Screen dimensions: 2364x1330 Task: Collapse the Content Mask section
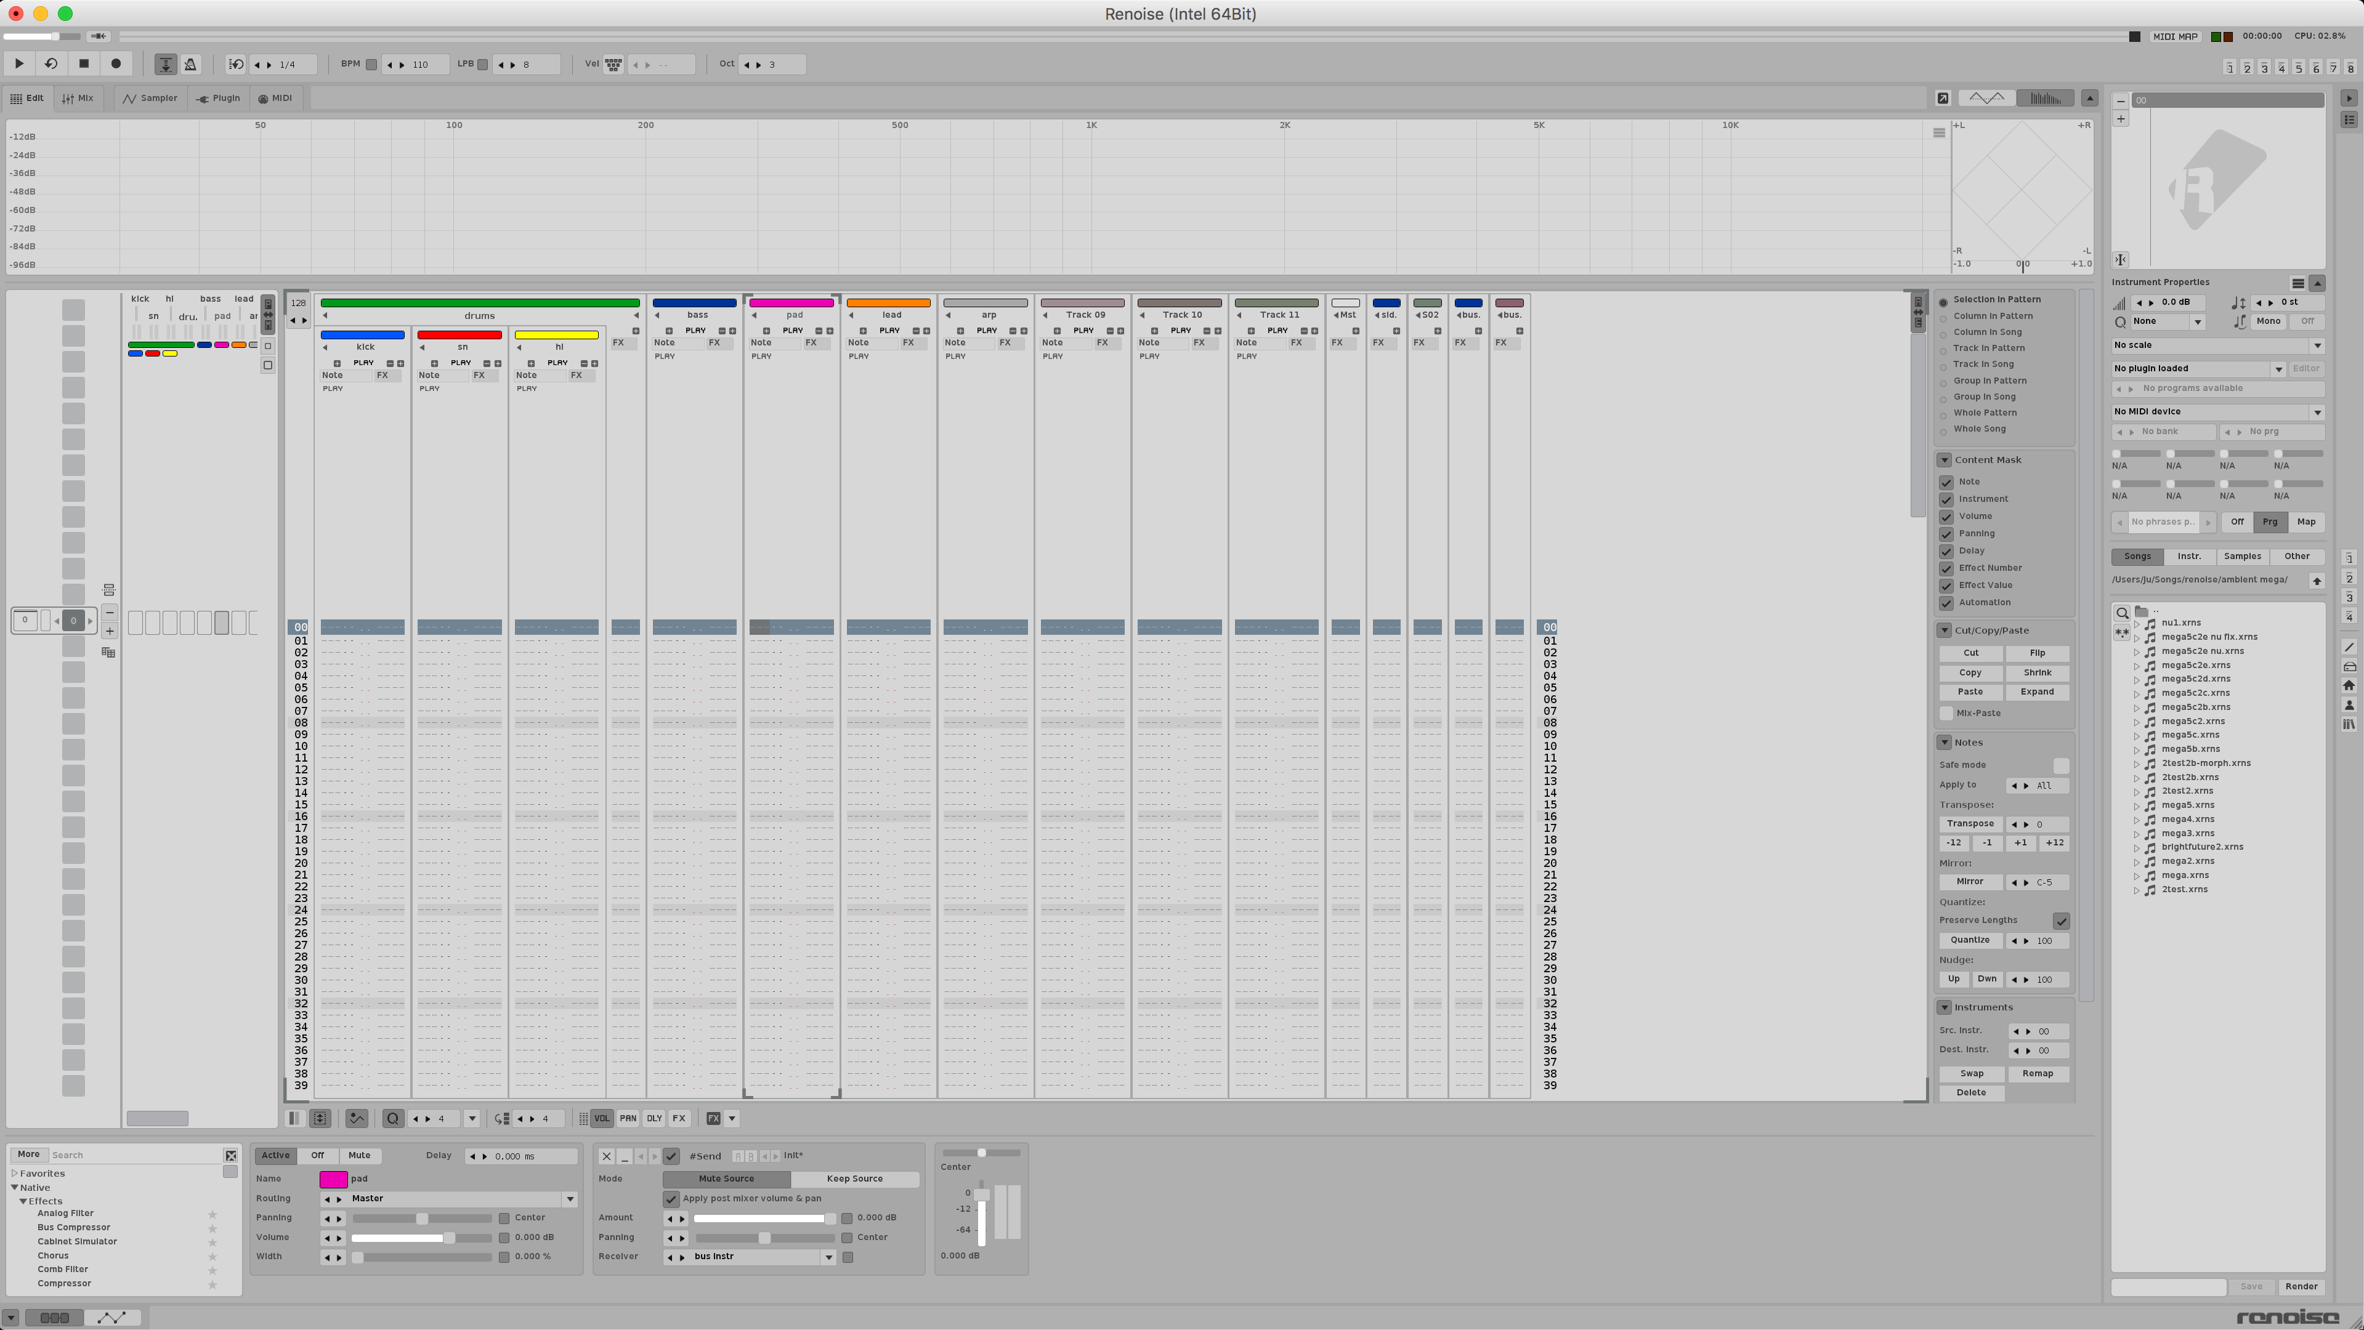(1944, 459)
